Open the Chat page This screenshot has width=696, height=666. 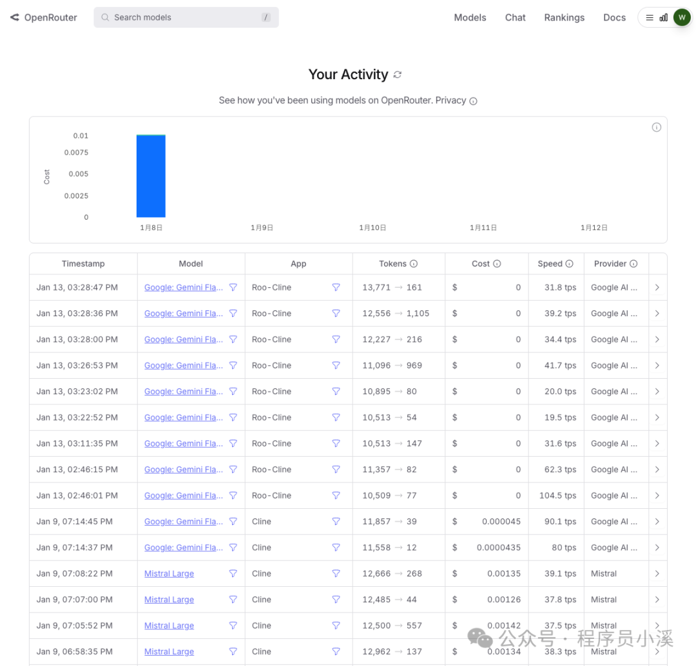click(515, 17)
